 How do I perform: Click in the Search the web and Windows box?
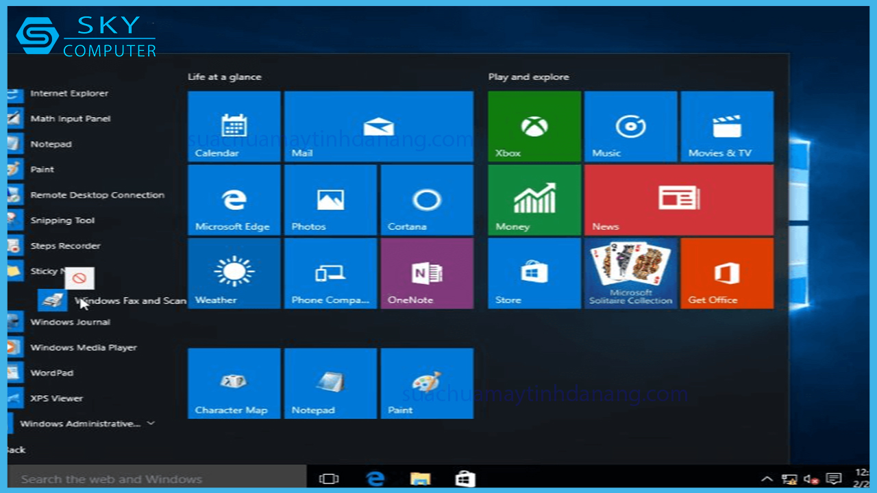coord(157,479)
